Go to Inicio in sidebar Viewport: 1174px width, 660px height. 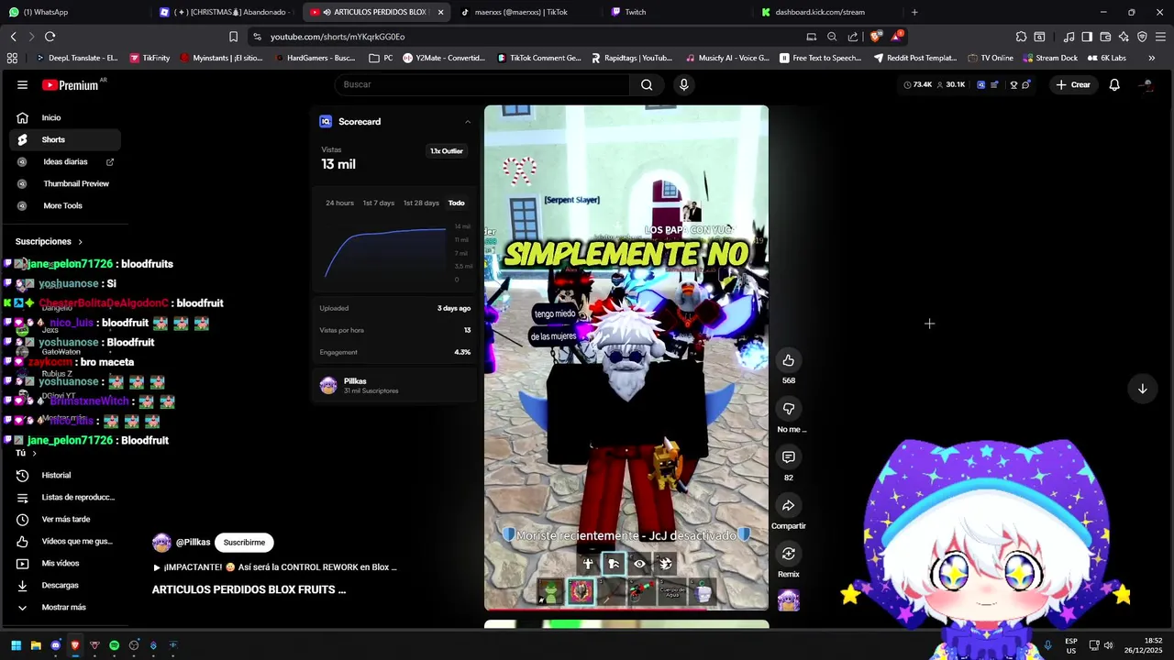[x=64, y=117]
